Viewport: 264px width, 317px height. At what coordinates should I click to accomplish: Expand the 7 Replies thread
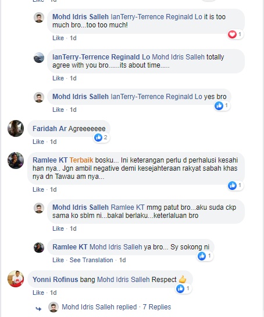pyautogui.click(x=157, y=307)
